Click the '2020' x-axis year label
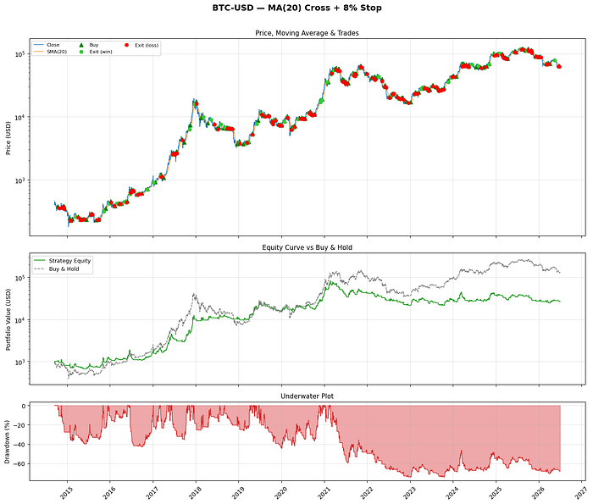This screenshot has height=504, width=593. click(280, 493)
